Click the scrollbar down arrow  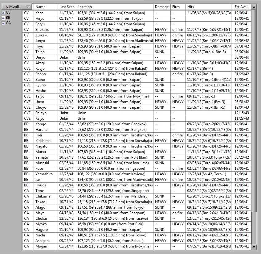[254, 247]
